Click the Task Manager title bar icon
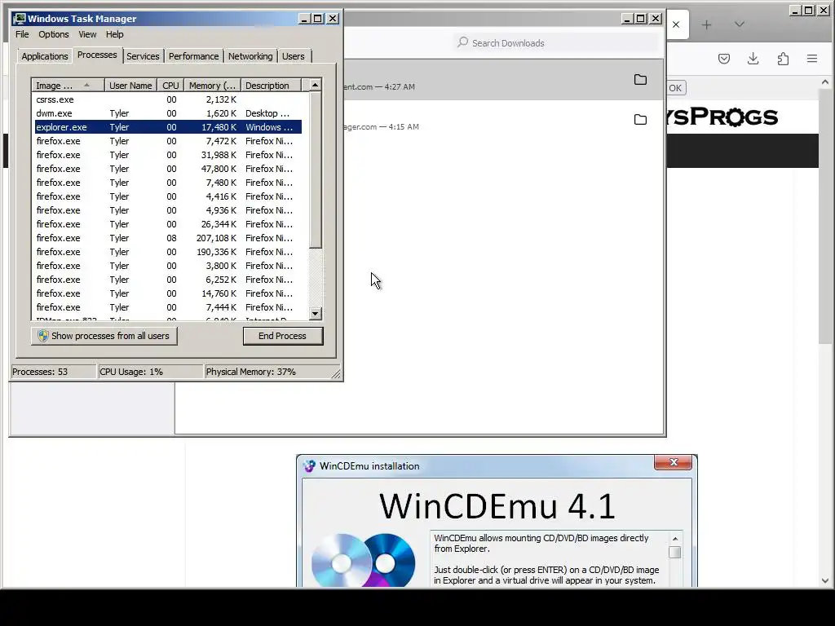835x626 pixels. pyautogui.click(x=20, y=19)
